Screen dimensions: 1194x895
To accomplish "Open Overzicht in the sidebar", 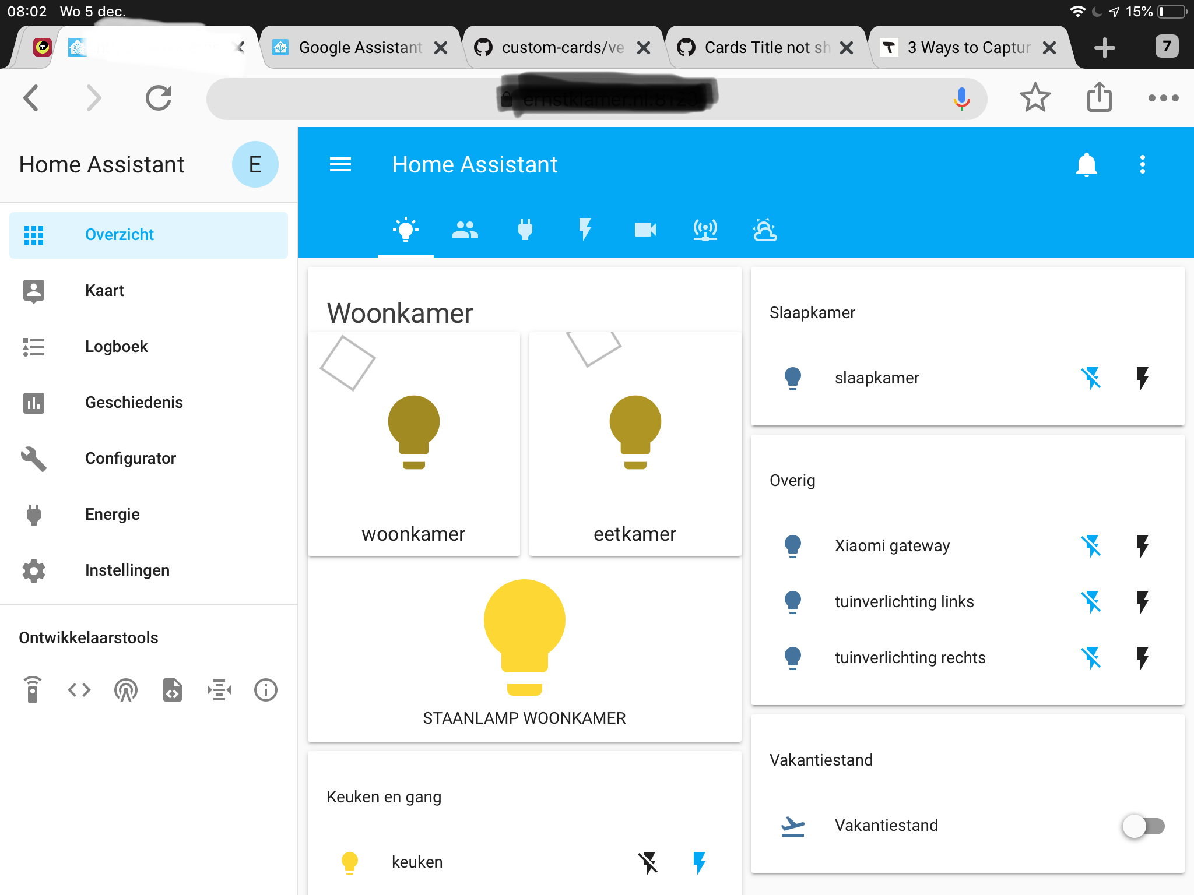I will [149, 235].
